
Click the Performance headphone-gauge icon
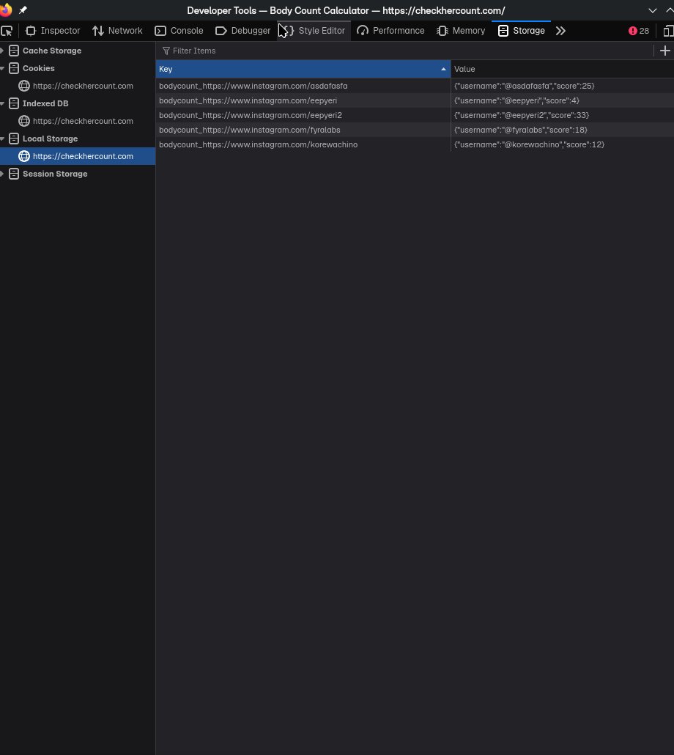[363, 31]
